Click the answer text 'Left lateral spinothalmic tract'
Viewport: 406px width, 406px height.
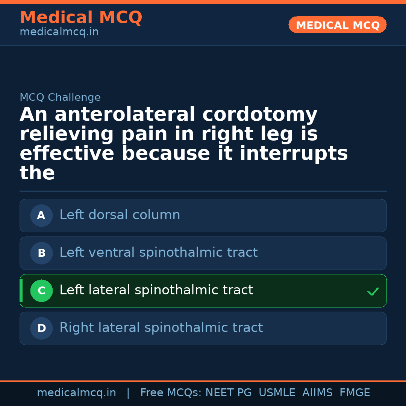pos(156,290)
